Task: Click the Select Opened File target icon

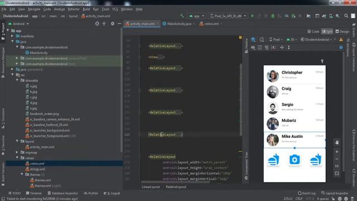Action: [97, 23]
